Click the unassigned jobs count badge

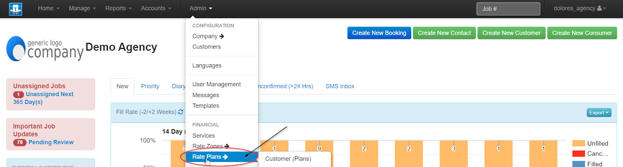18,95
